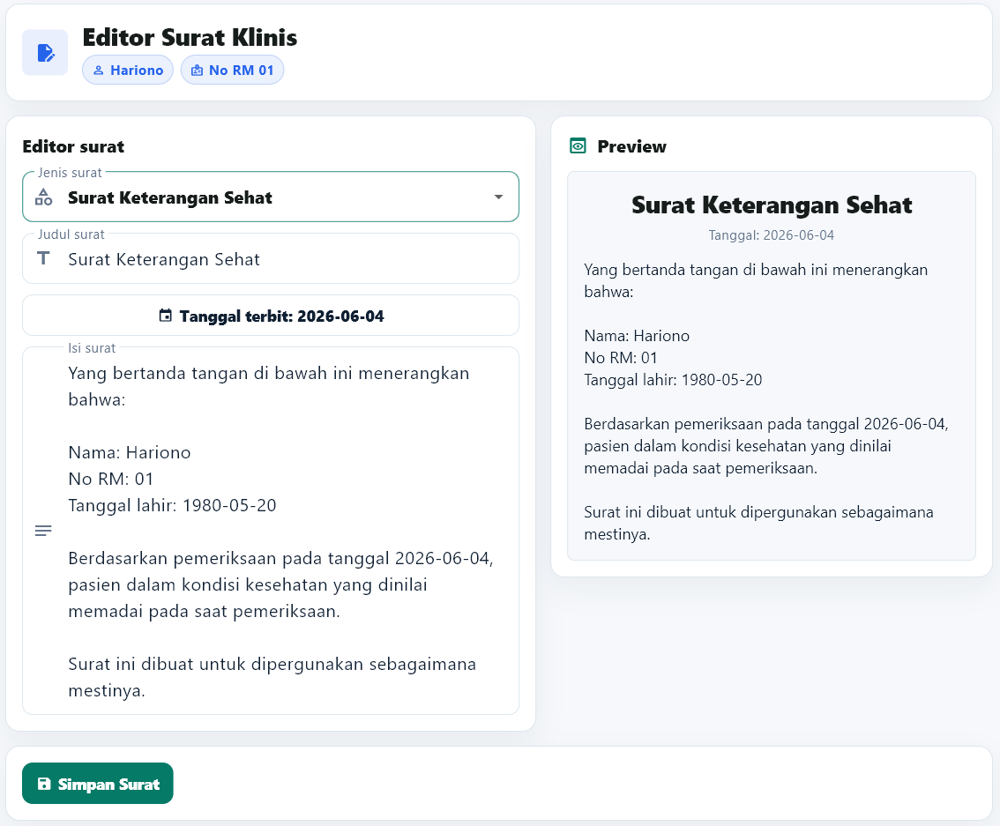
Task: Click the badge icon in No RM 01 chip
Action: click(x=197, y=71)
